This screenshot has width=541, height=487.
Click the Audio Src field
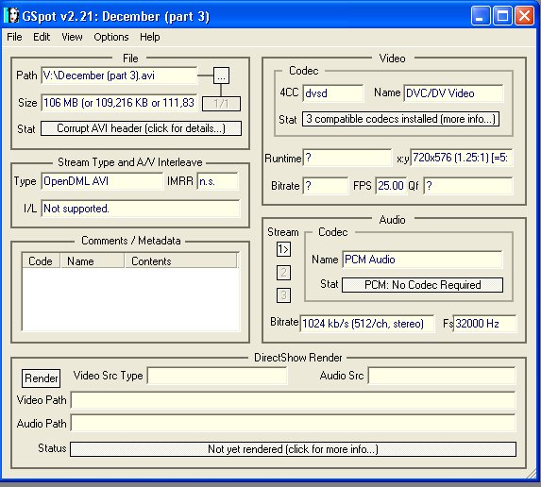coord(442,376)
